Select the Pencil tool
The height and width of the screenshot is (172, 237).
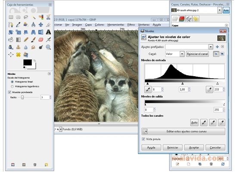[x=26, y=40]
